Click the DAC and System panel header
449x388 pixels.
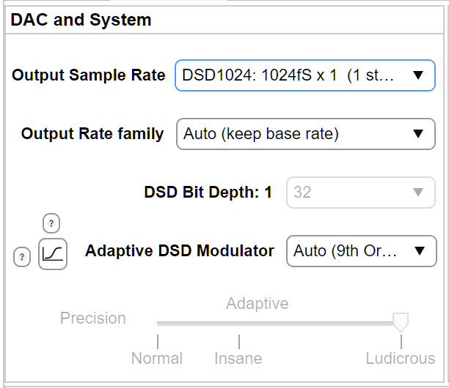click(81, 20)
